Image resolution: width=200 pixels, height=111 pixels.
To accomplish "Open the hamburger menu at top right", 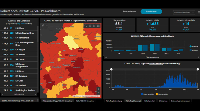I will [199, 12].
